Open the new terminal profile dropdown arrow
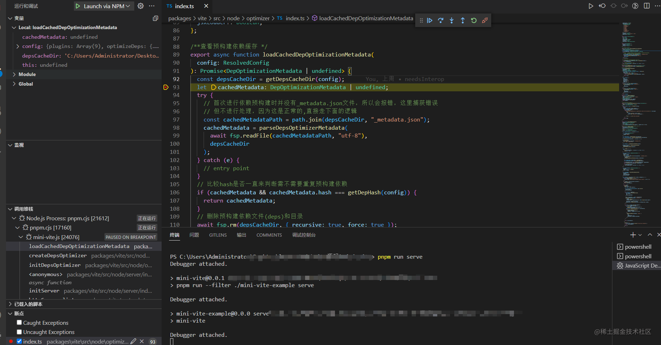 tap(640, 235)
